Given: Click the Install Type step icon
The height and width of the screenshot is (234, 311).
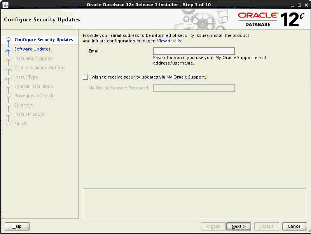Looking at the screenshot, I should [x=9, y=77].
